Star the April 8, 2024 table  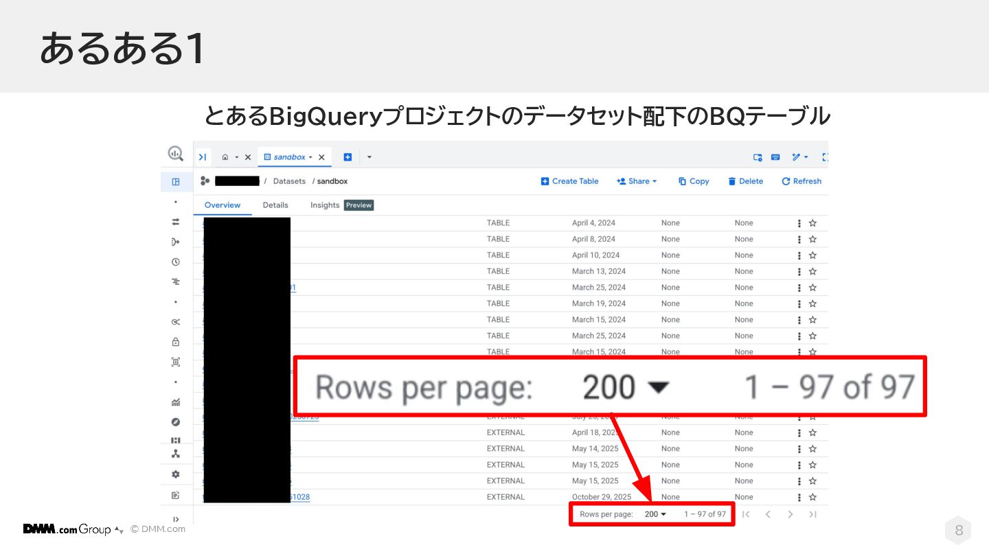[812, 240]
